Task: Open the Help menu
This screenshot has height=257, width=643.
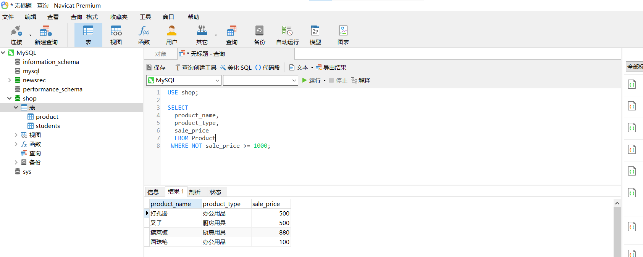Action: pos(194,17)
